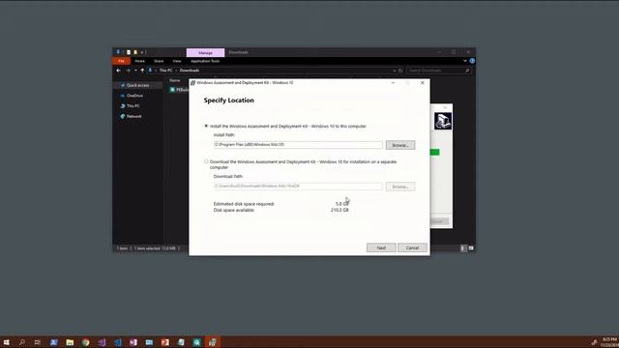Open File Explorer help icon
Screen dimensions: 619x348
click(472, 61)
